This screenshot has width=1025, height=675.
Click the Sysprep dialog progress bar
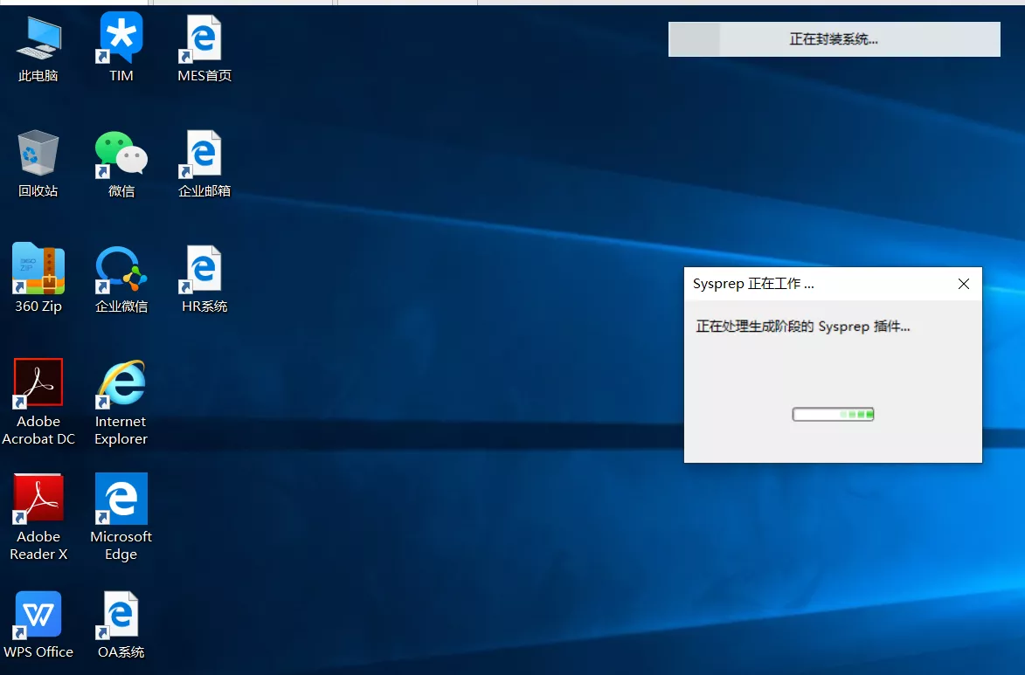833,414
